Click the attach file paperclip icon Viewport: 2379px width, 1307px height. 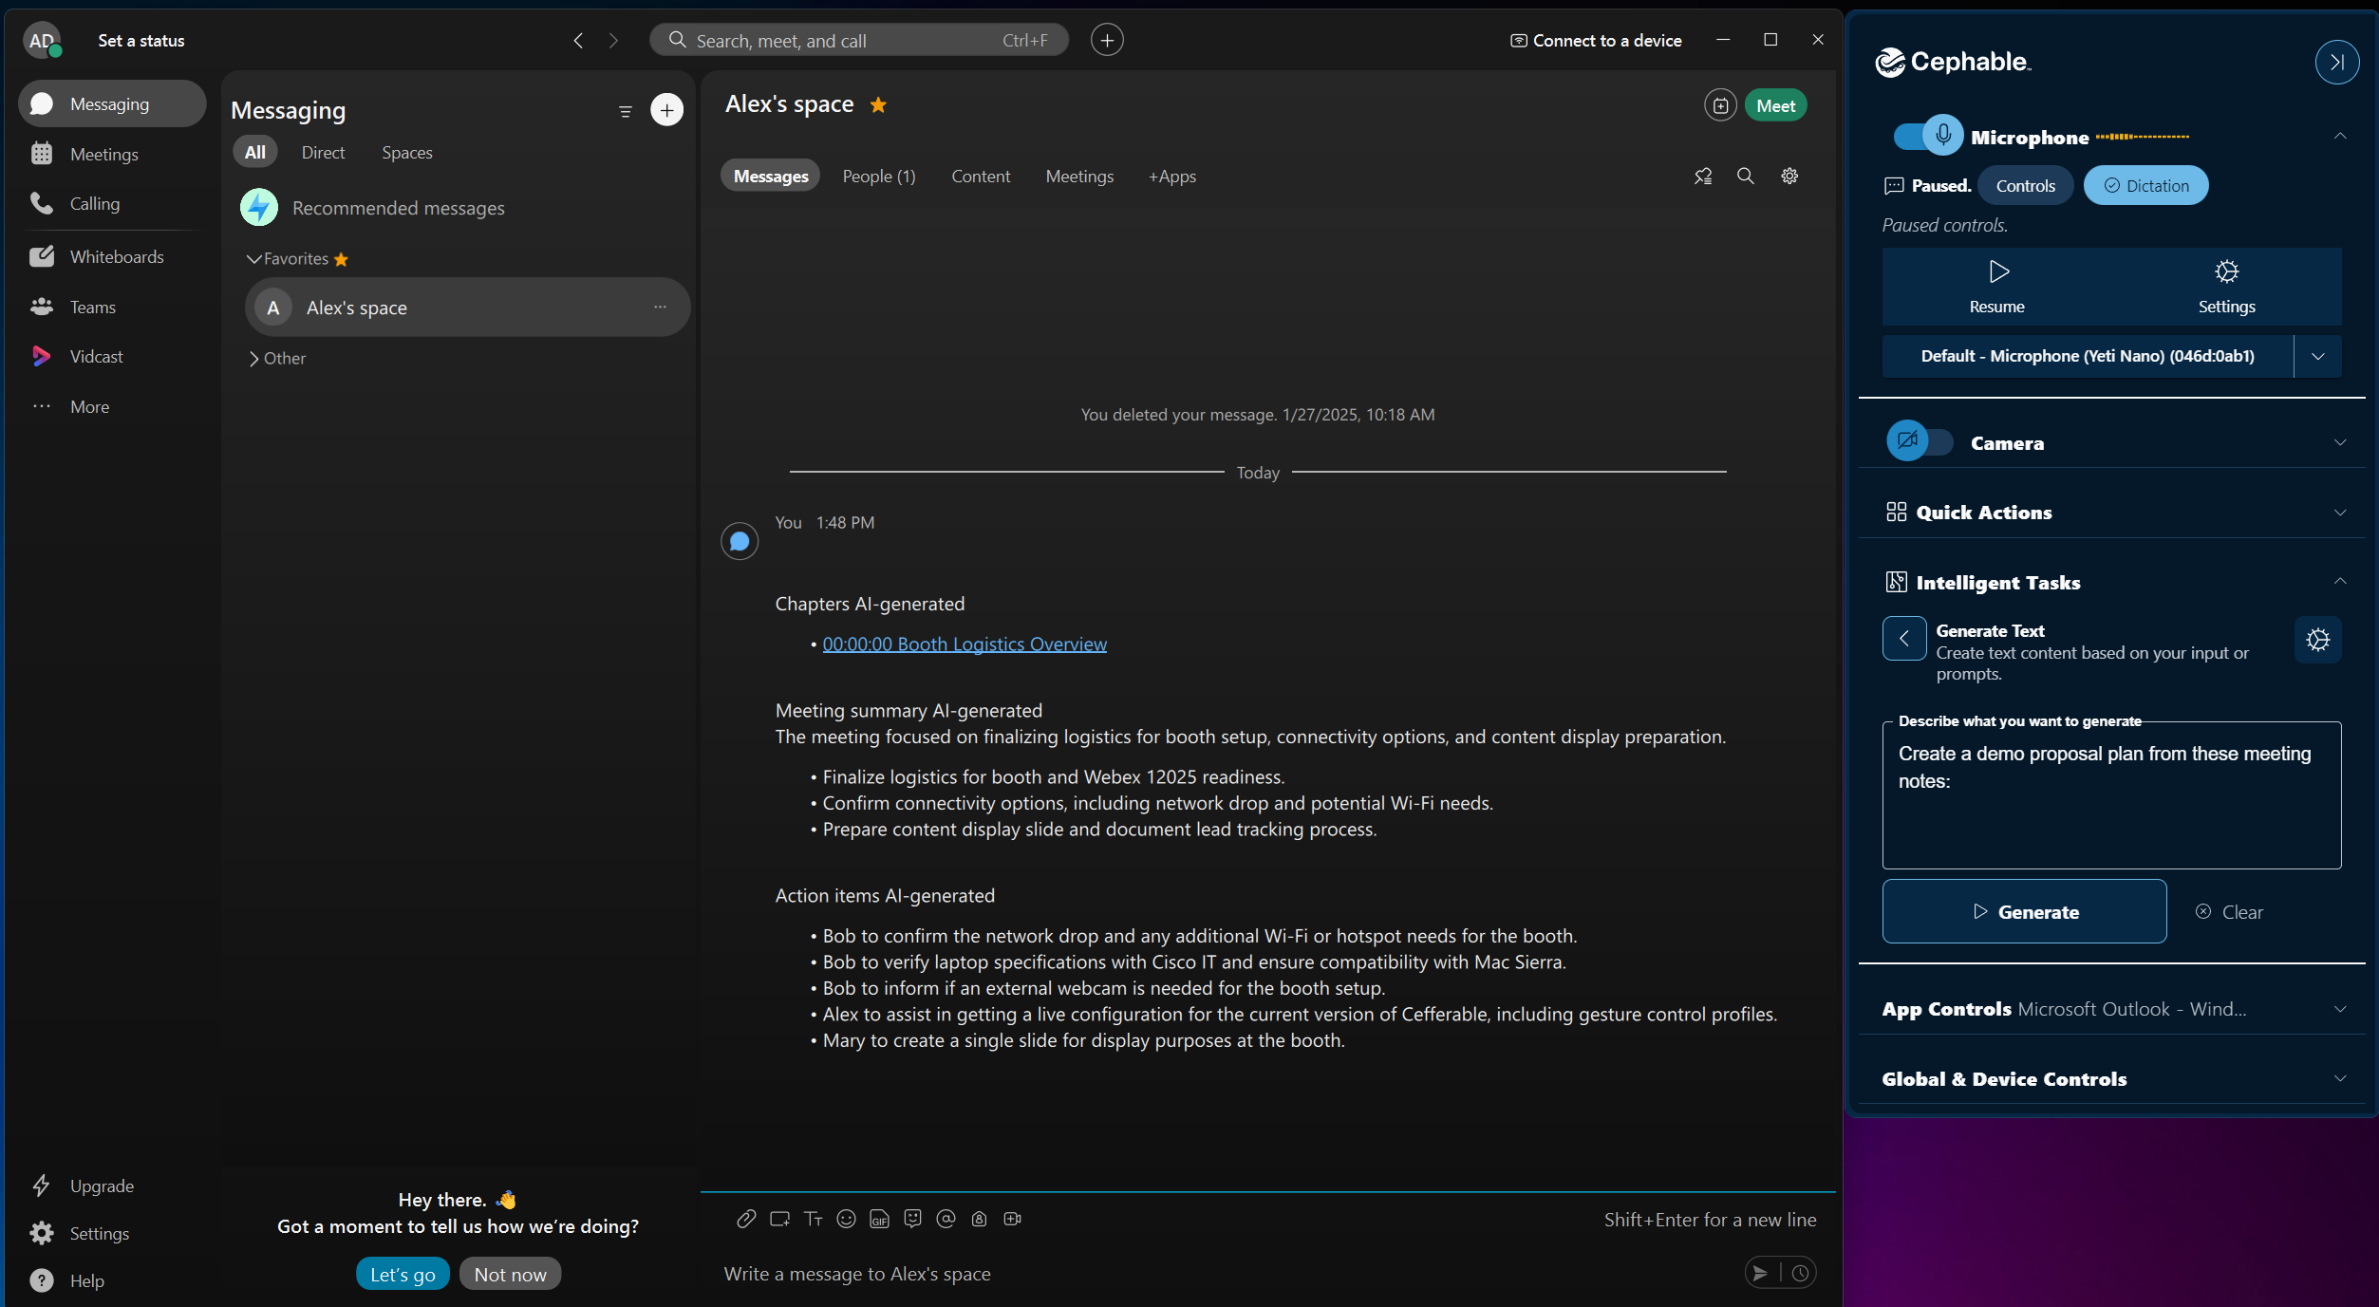(746, 1219)
